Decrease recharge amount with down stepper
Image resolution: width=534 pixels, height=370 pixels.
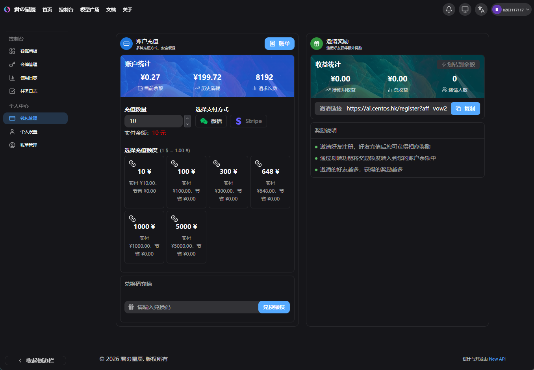coord(187,124)
